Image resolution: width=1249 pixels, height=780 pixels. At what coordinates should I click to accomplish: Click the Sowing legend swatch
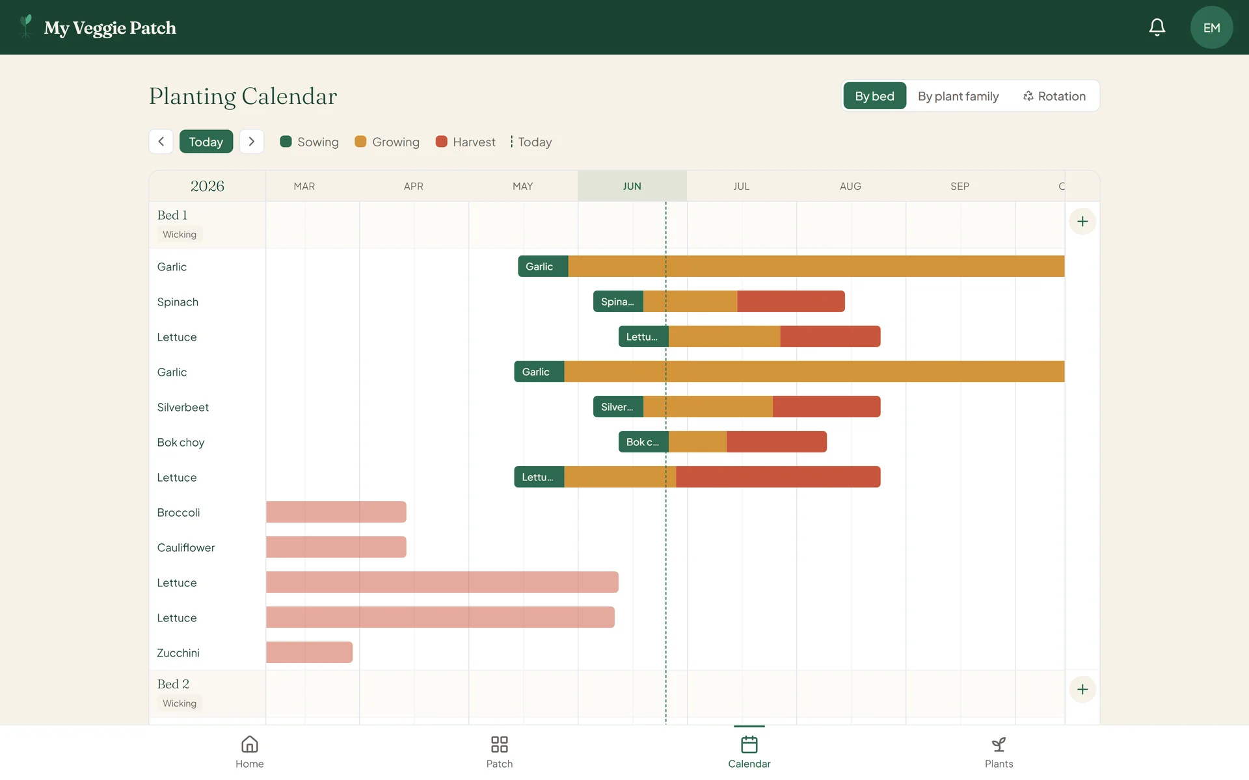(286, 142)
